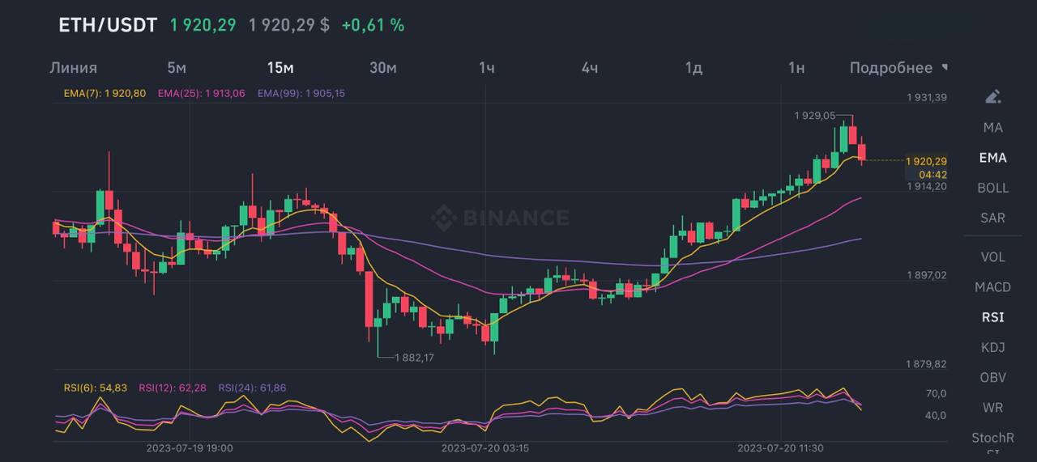The width and height of the screenshot is (1037, 462).
Task: Click the EMA(7) 1 920,80 legend
Action: [105, 94]
